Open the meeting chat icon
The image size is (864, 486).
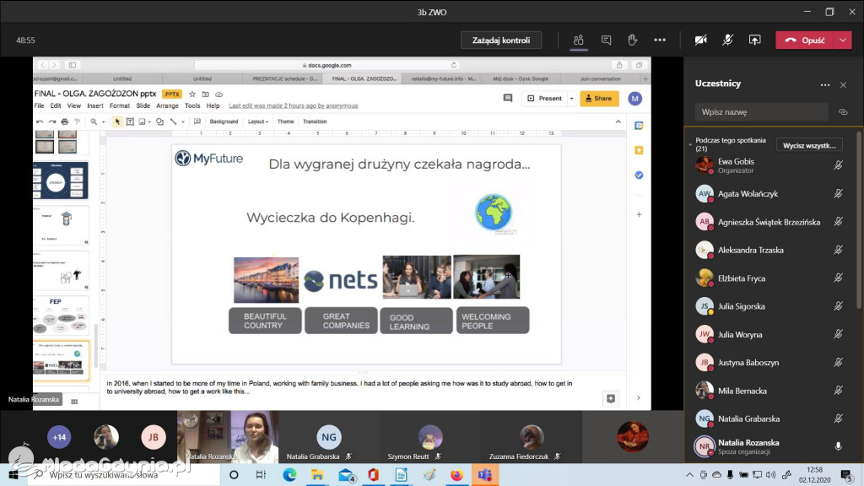[606, 40]
